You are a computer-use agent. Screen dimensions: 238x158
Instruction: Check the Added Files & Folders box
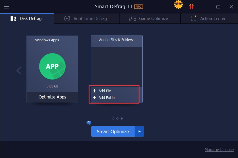coord(94,39)
